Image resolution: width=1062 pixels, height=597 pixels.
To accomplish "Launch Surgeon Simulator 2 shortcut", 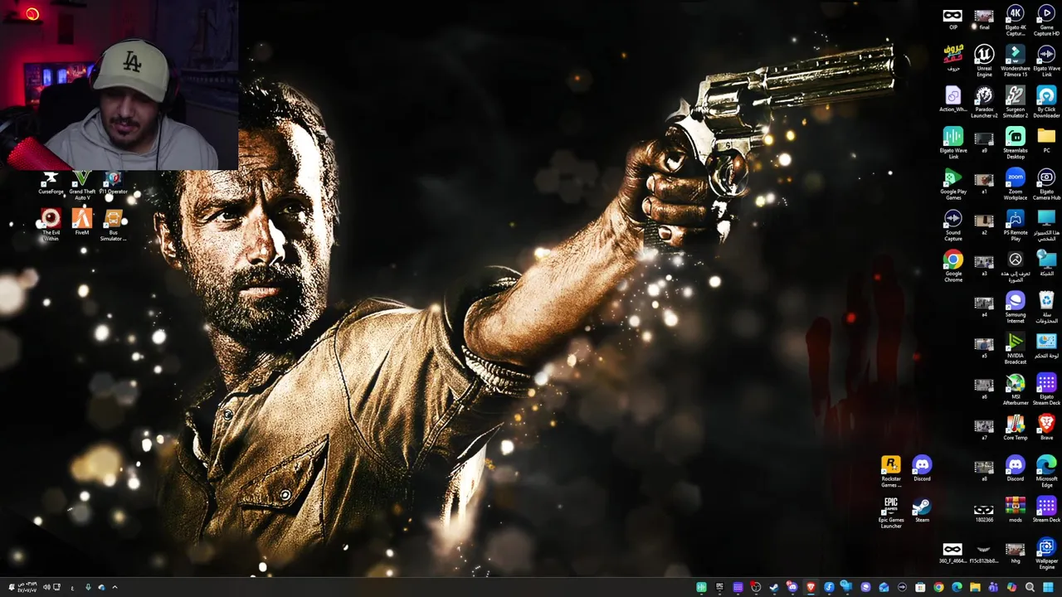I will pyautogui.click(x=1015, y=102).
